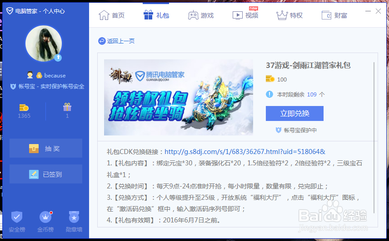Open the 财富 wealth tab
The image size is (389, 241).
pyautogui.click(x=334, y=15)
